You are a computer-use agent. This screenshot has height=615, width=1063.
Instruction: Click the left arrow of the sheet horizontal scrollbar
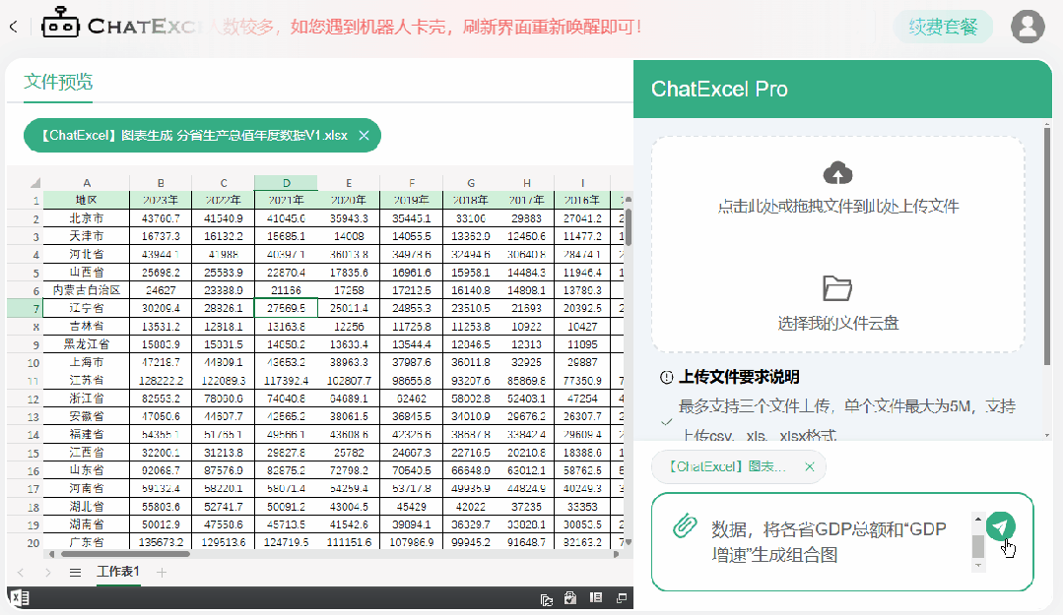(x=52, y=554)
